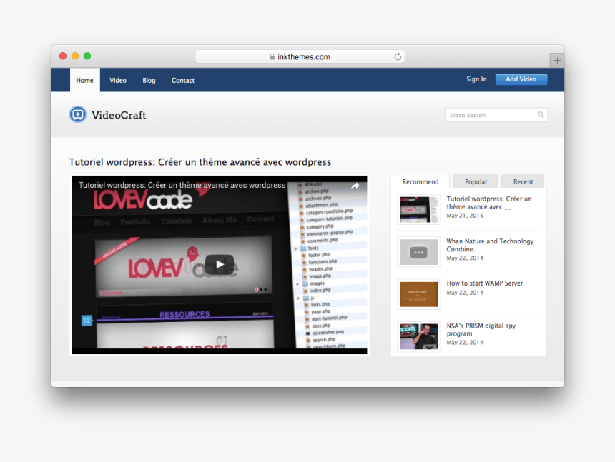The image size is (615, 462).
Task: Click the orange WAMP Server thumbnail
Action: [x=418, y=294]
